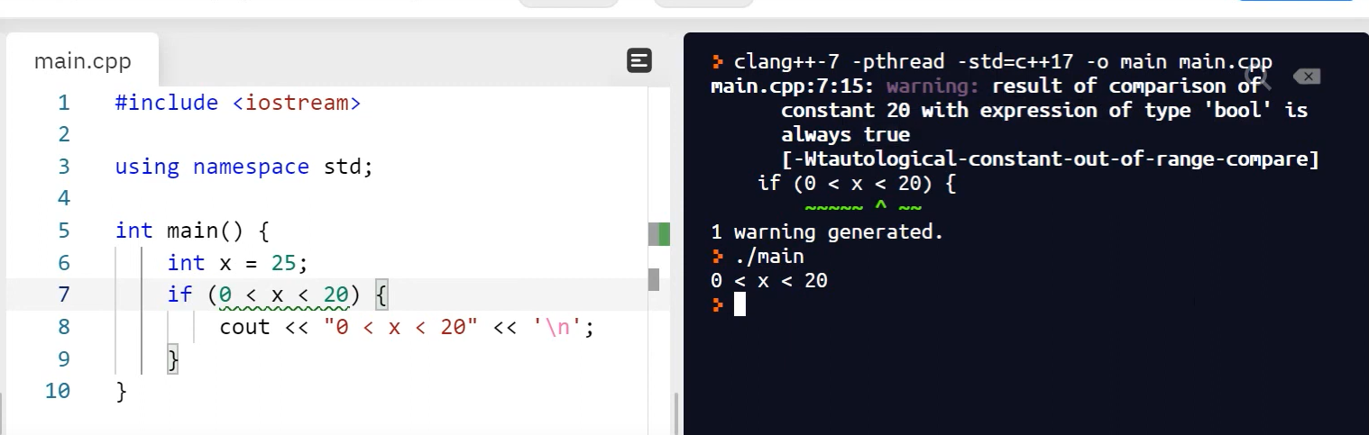Clear the console with the backspace-shaped icon
The height and width of the screenshot is (435, 1369).
(1306, 77)
